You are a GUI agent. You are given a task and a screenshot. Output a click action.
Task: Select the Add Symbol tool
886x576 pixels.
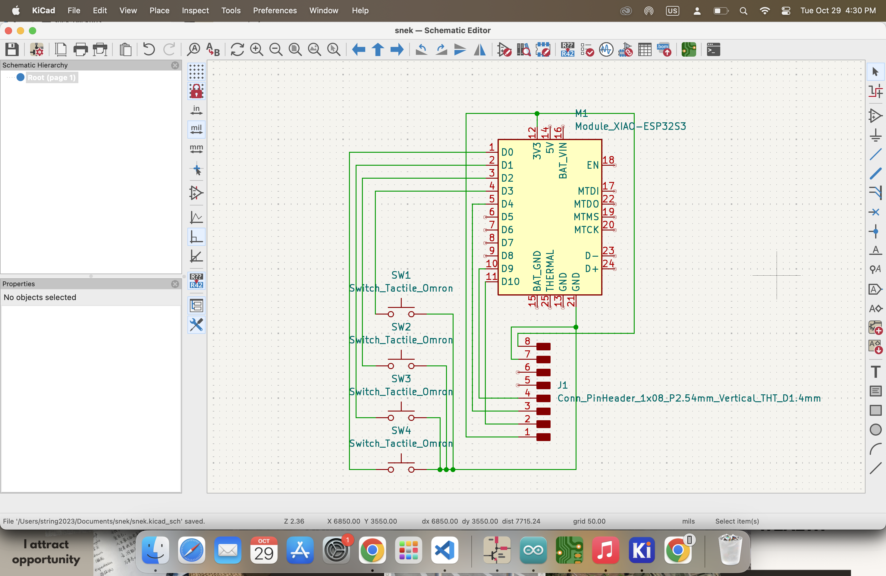click(x=875, y=116)
